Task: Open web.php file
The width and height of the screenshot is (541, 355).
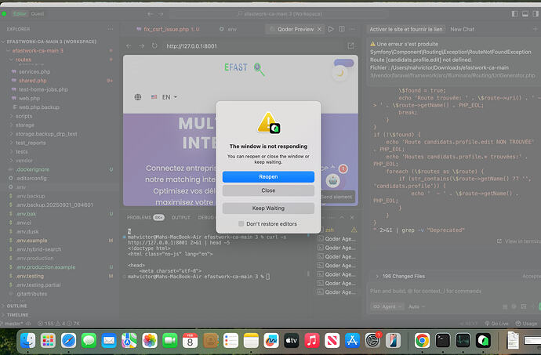Action: 29,98
